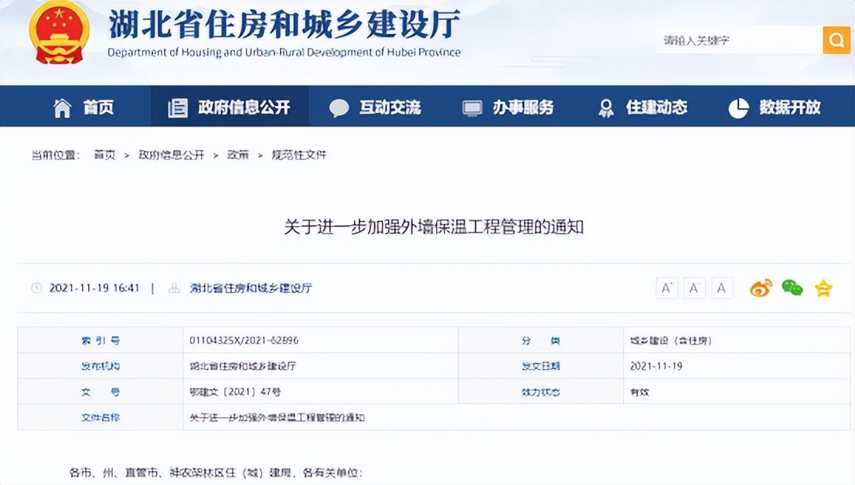The width and height of the screenshot is (855, 485).
Task: Click 首页 breadcrumb link
Action: (x=104, y=154)
